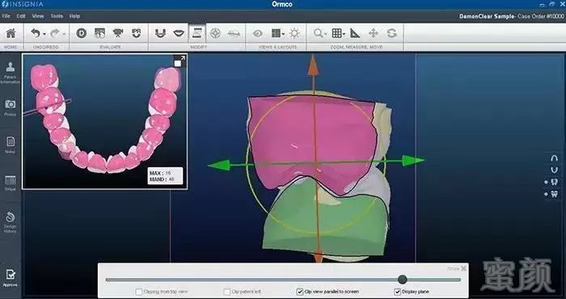Open the Photos sidebar panel
Image resolution: width=566 pixels, height=299 pixels.
click(10, 107)
